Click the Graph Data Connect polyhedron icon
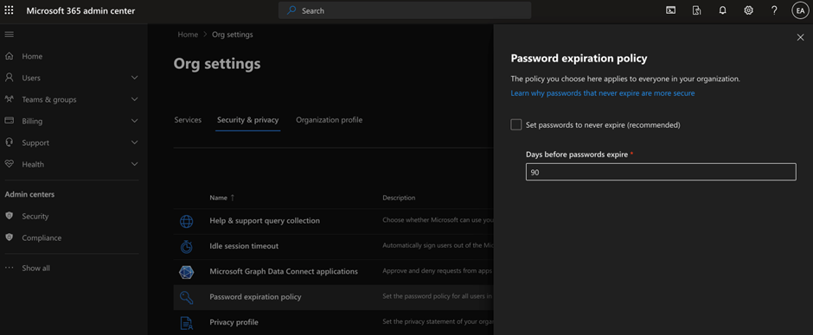The image size is (813, 335). click(186, 272)
